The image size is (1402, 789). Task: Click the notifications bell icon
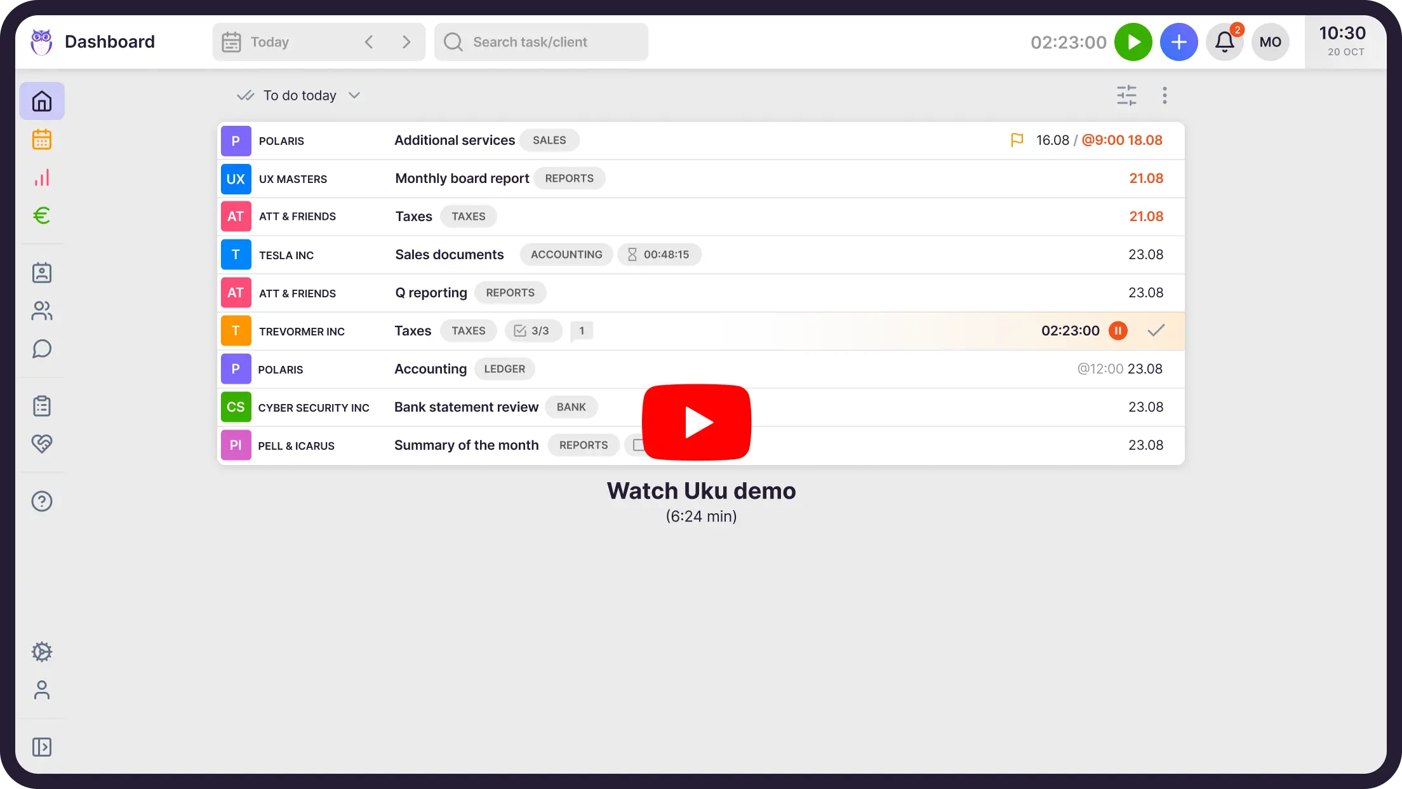pos(1224,42)
